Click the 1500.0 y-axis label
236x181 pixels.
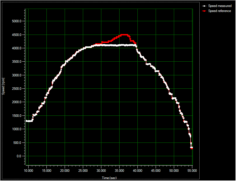tap(17, 116)
